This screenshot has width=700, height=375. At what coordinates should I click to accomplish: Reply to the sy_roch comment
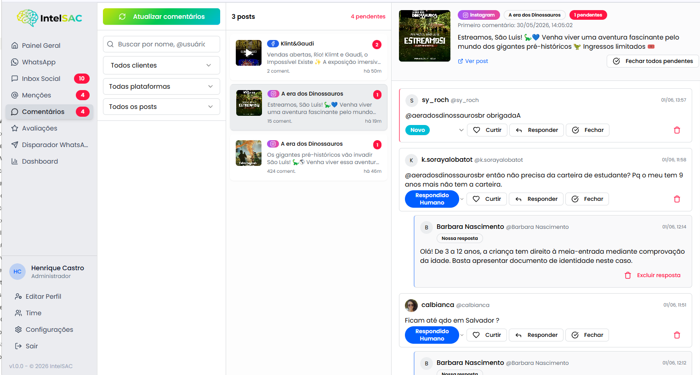coord(536,130)
